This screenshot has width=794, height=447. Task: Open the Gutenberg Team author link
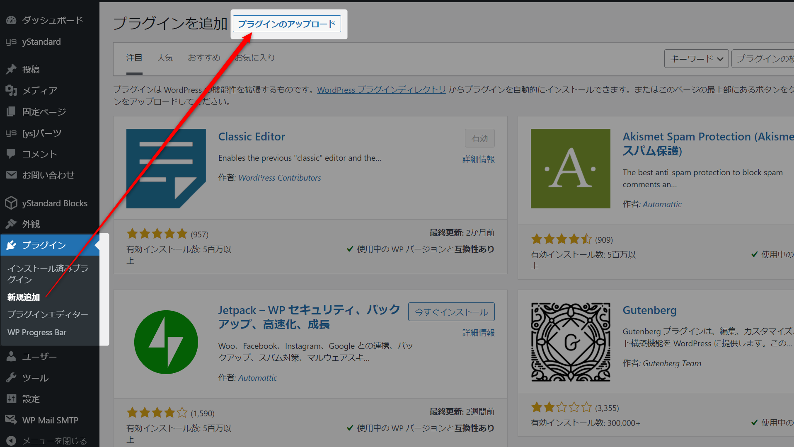(672, 363)
